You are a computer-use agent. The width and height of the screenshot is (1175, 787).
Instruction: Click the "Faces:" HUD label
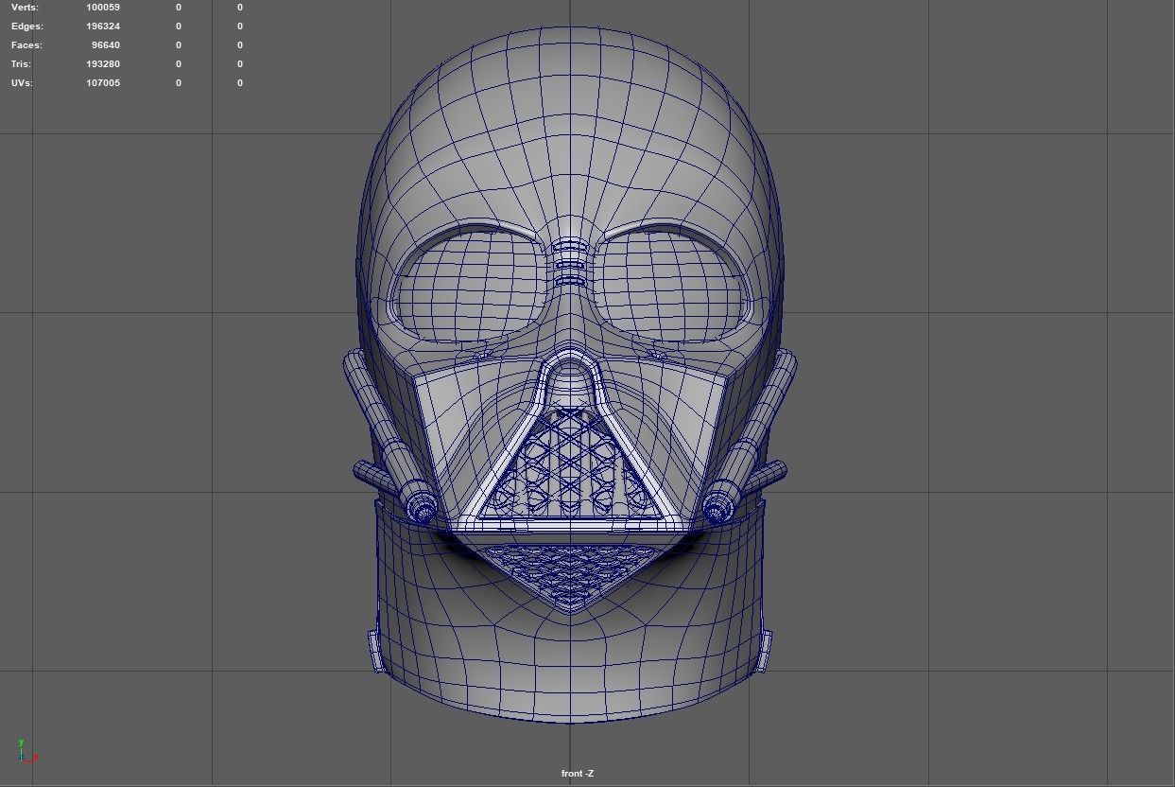pyautogui.click(x=26, y=45)
